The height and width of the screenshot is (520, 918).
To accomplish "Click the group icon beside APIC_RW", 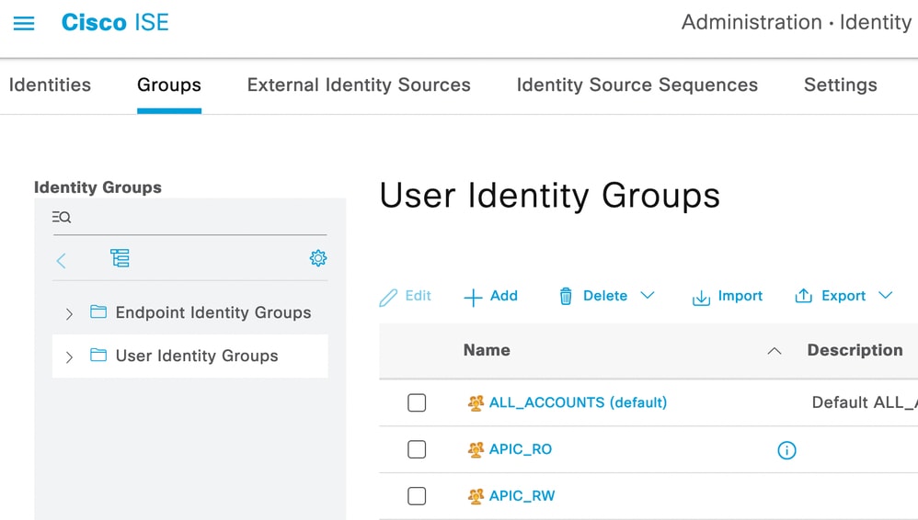I will click(476, 496).
